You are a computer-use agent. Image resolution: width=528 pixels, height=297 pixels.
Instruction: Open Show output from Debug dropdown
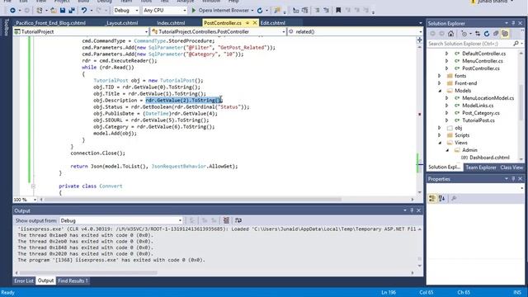[121, 220]
